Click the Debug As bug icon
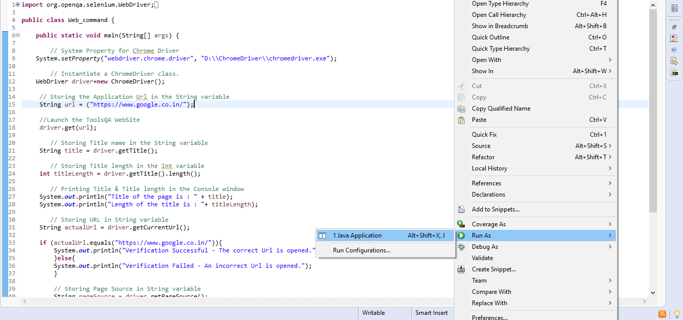The height and width of the screenshot is (320, 683). [x=462, y=247]
